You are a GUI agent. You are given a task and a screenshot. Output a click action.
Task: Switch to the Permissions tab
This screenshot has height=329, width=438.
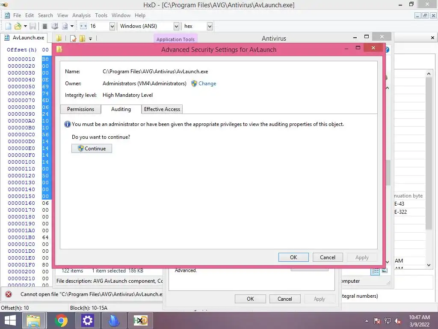(x=80, y=109)
